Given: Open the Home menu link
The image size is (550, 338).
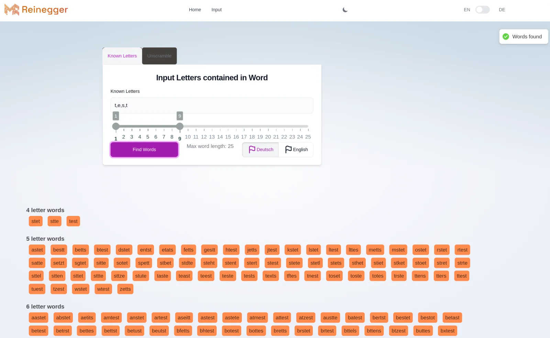Looking at the screenshot, I should [195, 10].
